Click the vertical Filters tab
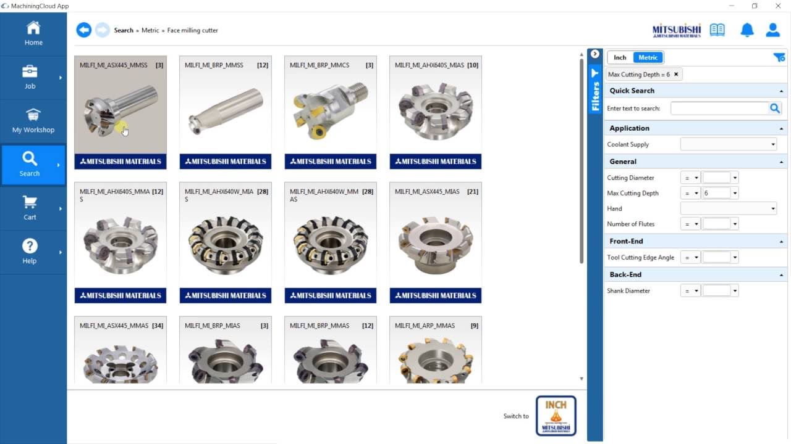Viewport: 791px width, 444px height. (595, 90)
